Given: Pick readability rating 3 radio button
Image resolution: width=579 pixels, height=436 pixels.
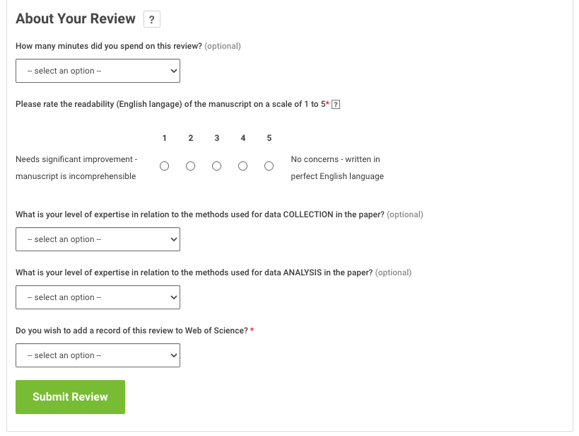Looking at the screenshot, I should pos(217,166).
